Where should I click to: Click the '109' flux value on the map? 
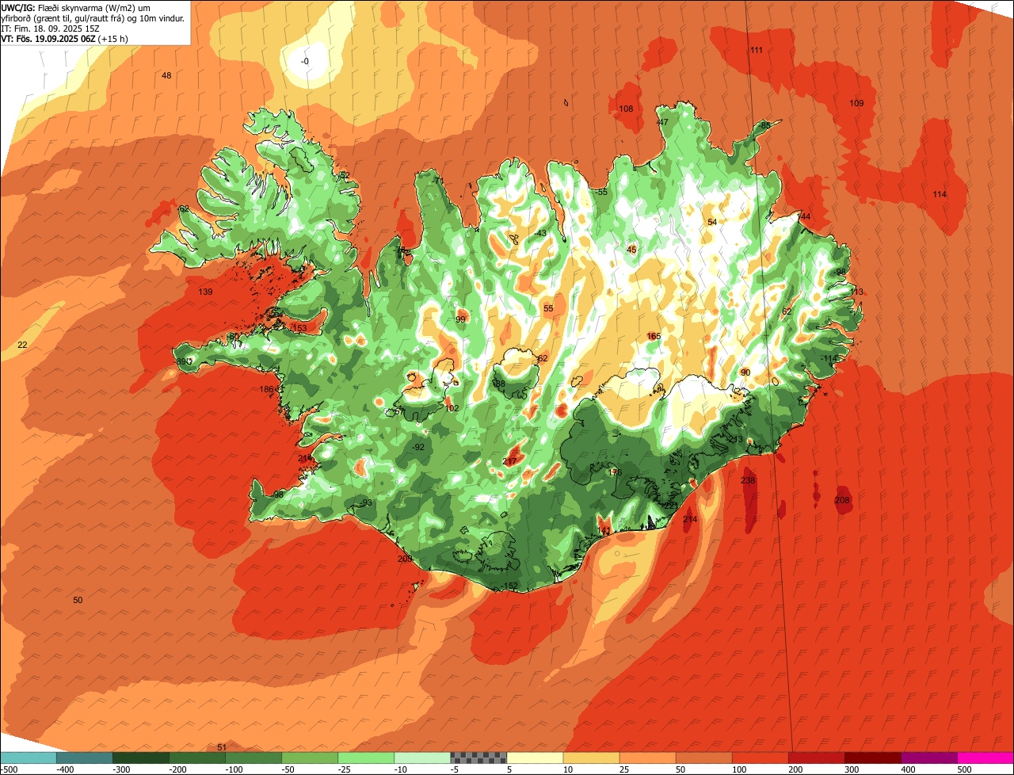856,103
